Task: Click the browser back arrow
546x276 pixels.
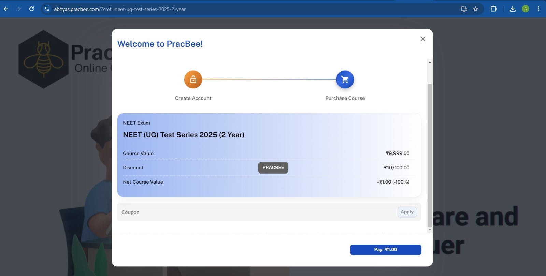Action: click(6, 9)
